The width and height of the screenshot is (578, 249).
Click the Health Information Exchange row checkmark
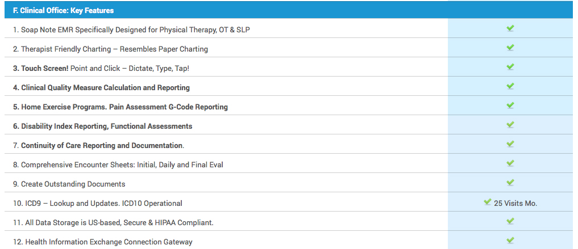510,240
